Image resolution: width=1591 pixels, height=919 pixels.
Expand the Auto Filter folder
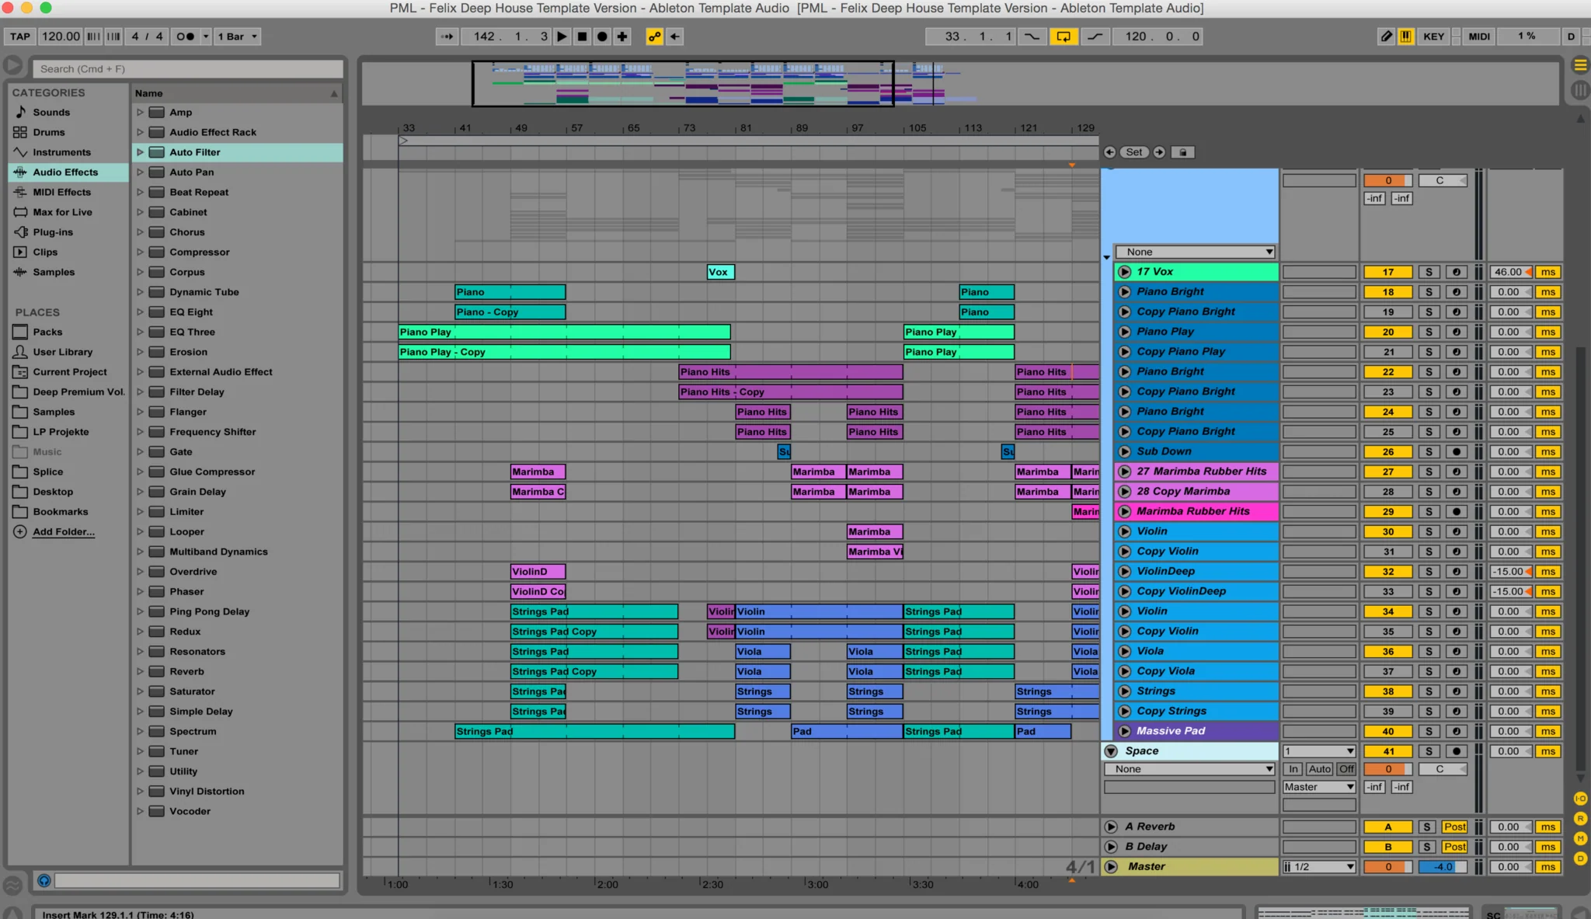[141, 152]
